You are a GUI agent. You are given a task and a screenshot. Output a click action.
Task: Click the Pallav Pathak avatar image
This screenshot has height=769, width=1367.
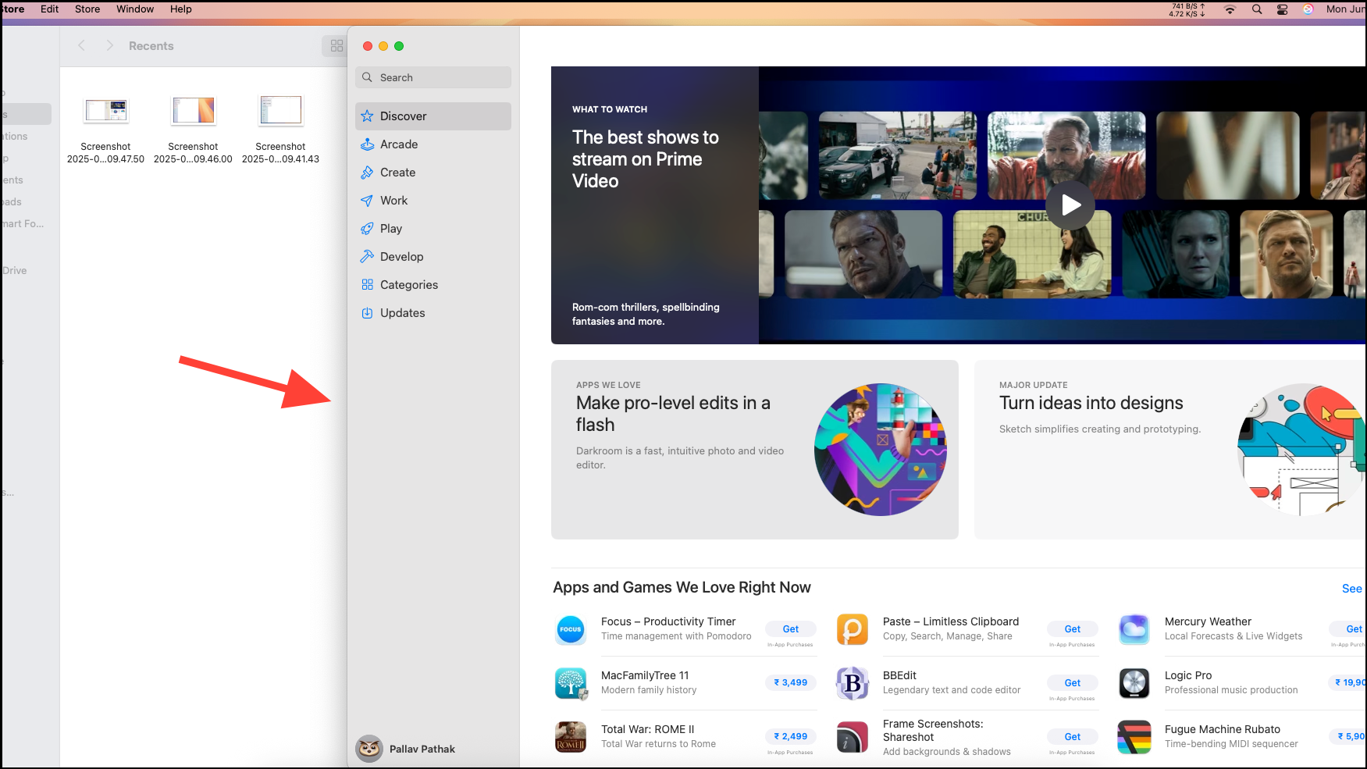tap(369, 749)
